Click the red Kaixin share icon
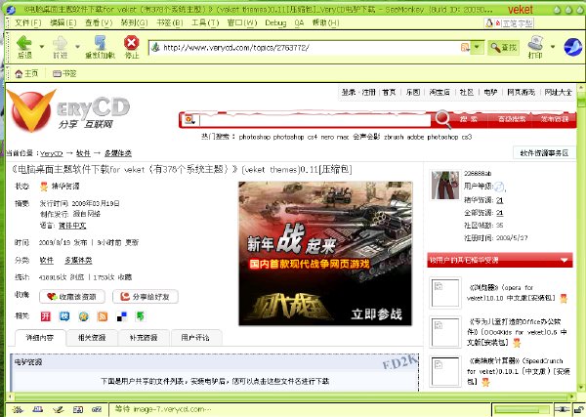Screen dimensions: 586x417 coord(46,316)
